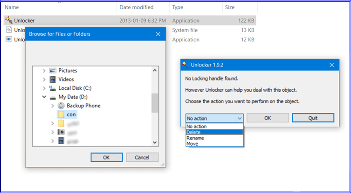Viewport: 351px width, 193px height.
Task: Expand the Pictures tree node
Action: click(x=44, y=71)
